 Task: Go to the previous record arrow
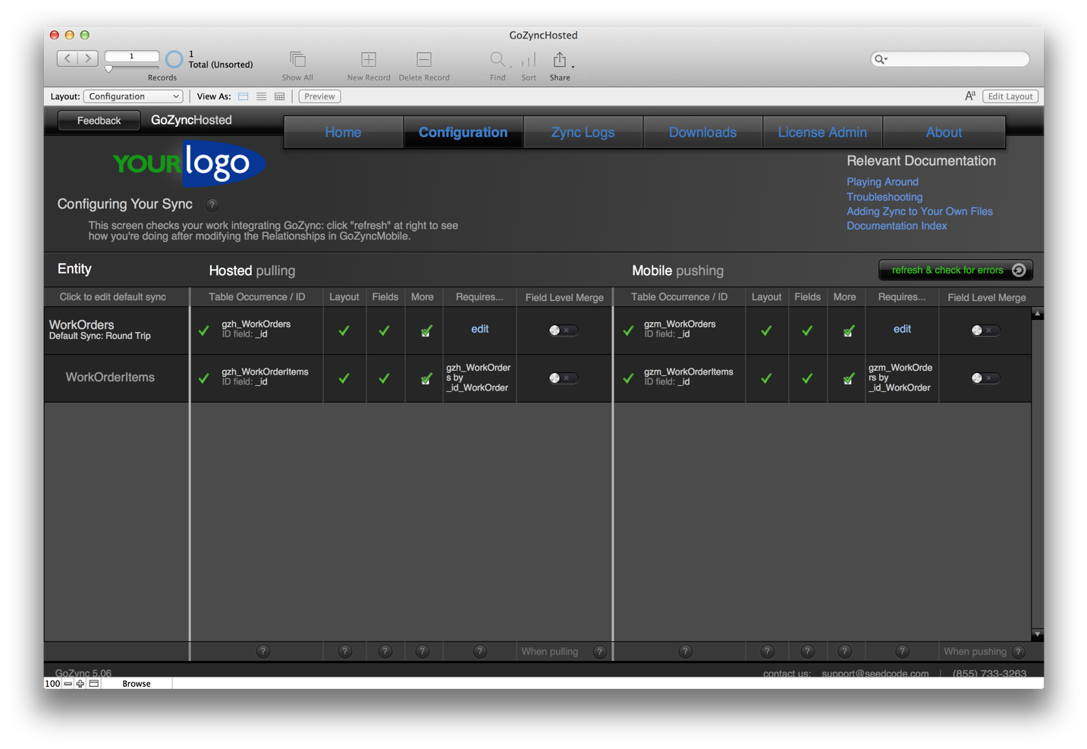click(68, 58)
